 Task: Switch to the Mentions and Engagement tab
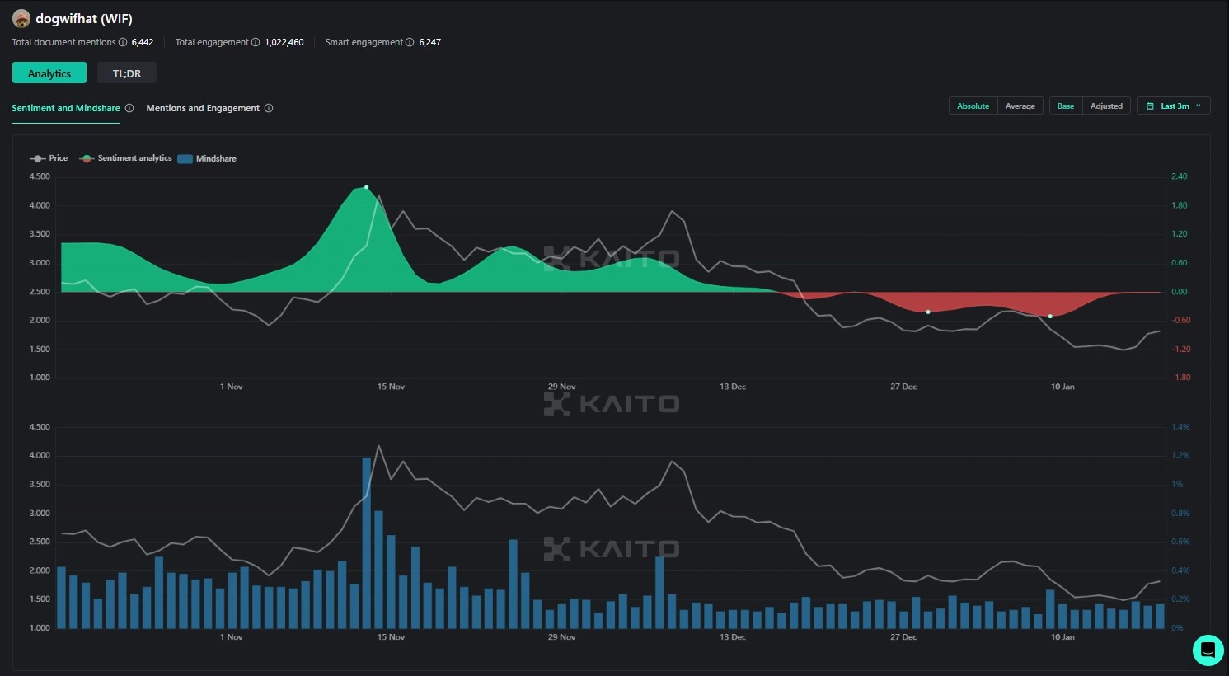[203, 108]
